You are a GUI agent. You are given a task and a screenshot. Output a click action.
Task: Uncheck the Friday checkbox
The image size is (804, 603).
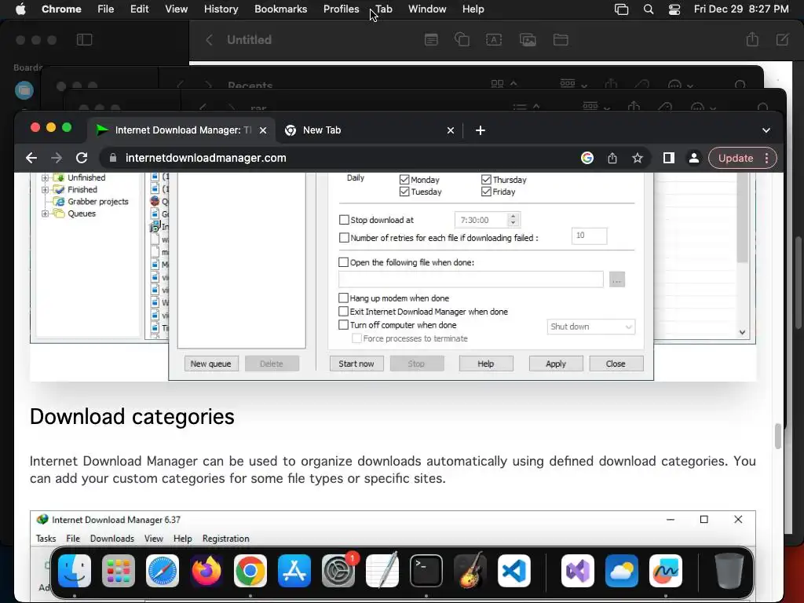[486, 192]
